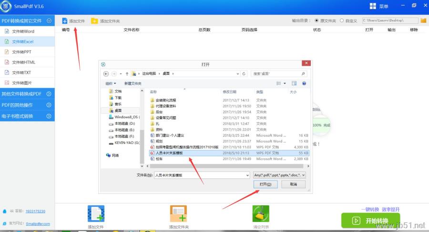This screenshot has height=232, width=429.
Task: Click the 添加文件 plus icon in top toolbar
Action: tap(64, 21)
